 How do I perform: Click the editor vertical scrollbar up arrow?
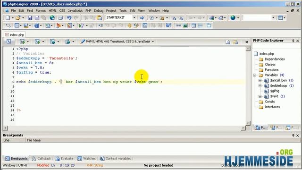248,49
